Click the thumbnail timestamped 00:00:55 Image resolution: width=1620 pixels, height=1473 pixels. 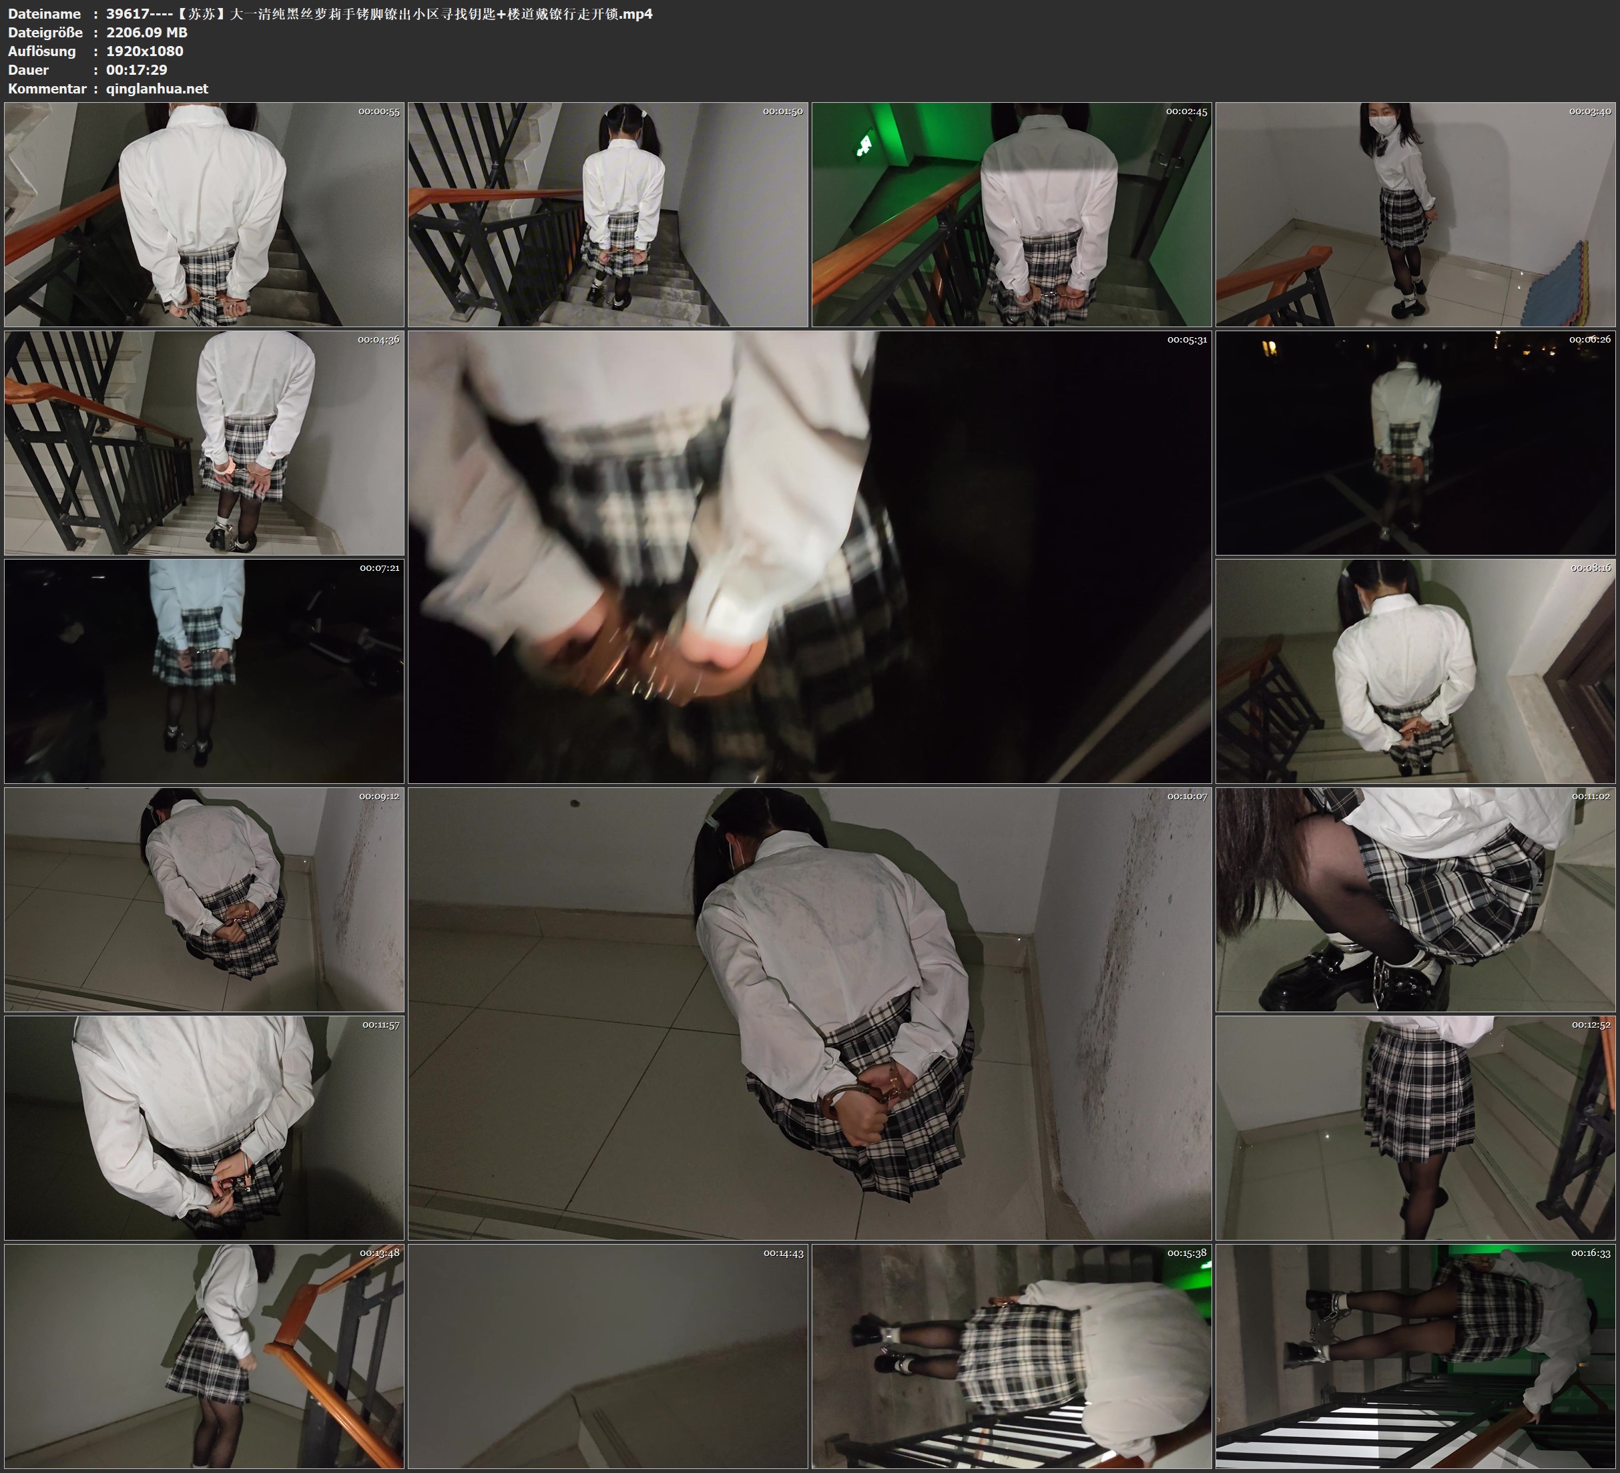[204, 214]
